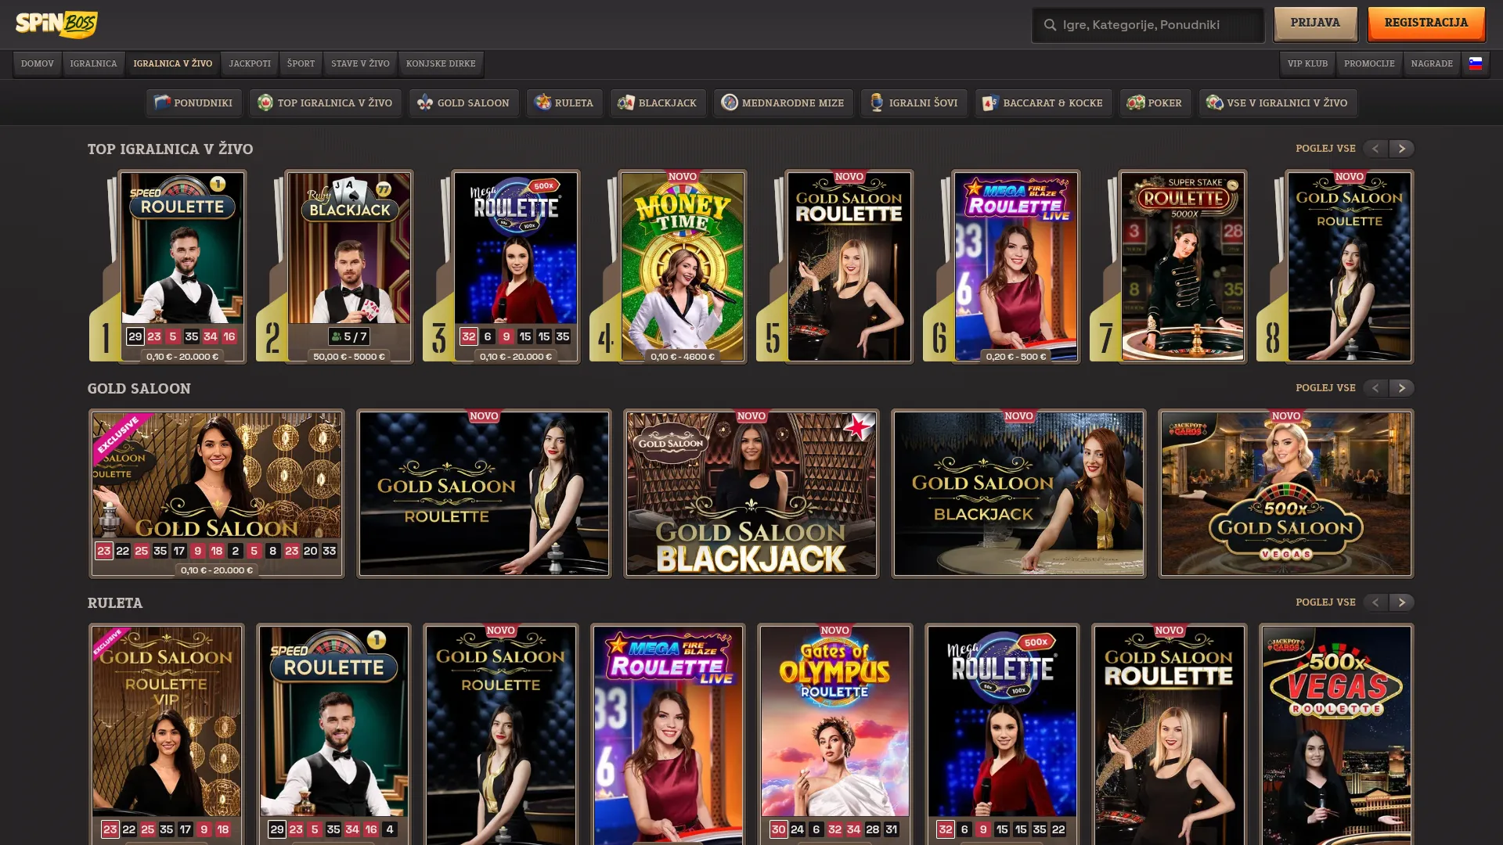1503x845 pixels.
Task: Open the Ponudniki providers filter
Action: [x=193, y=102]
